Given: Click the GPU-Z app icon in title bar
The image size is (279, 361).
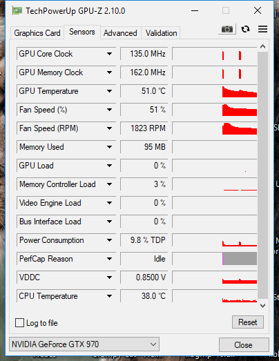Looking at the screenshot, I should [x=17, y=10].
